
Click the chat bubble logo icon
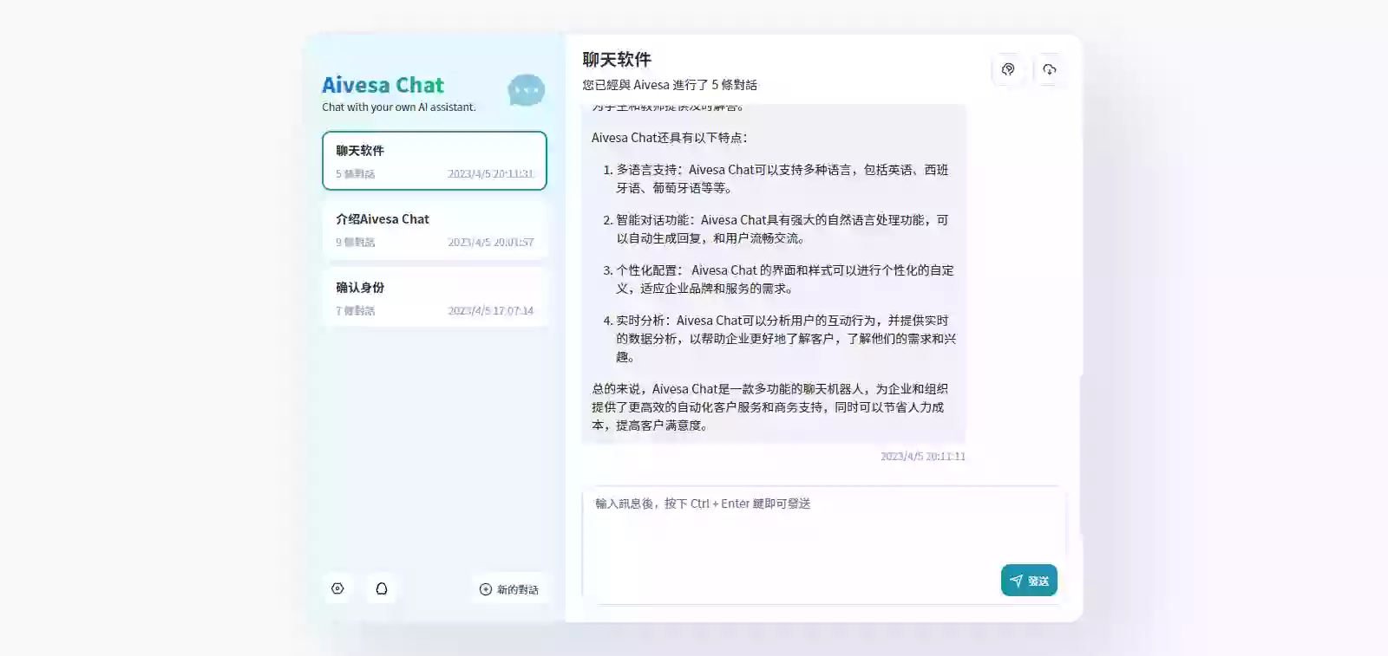[527, 90]
